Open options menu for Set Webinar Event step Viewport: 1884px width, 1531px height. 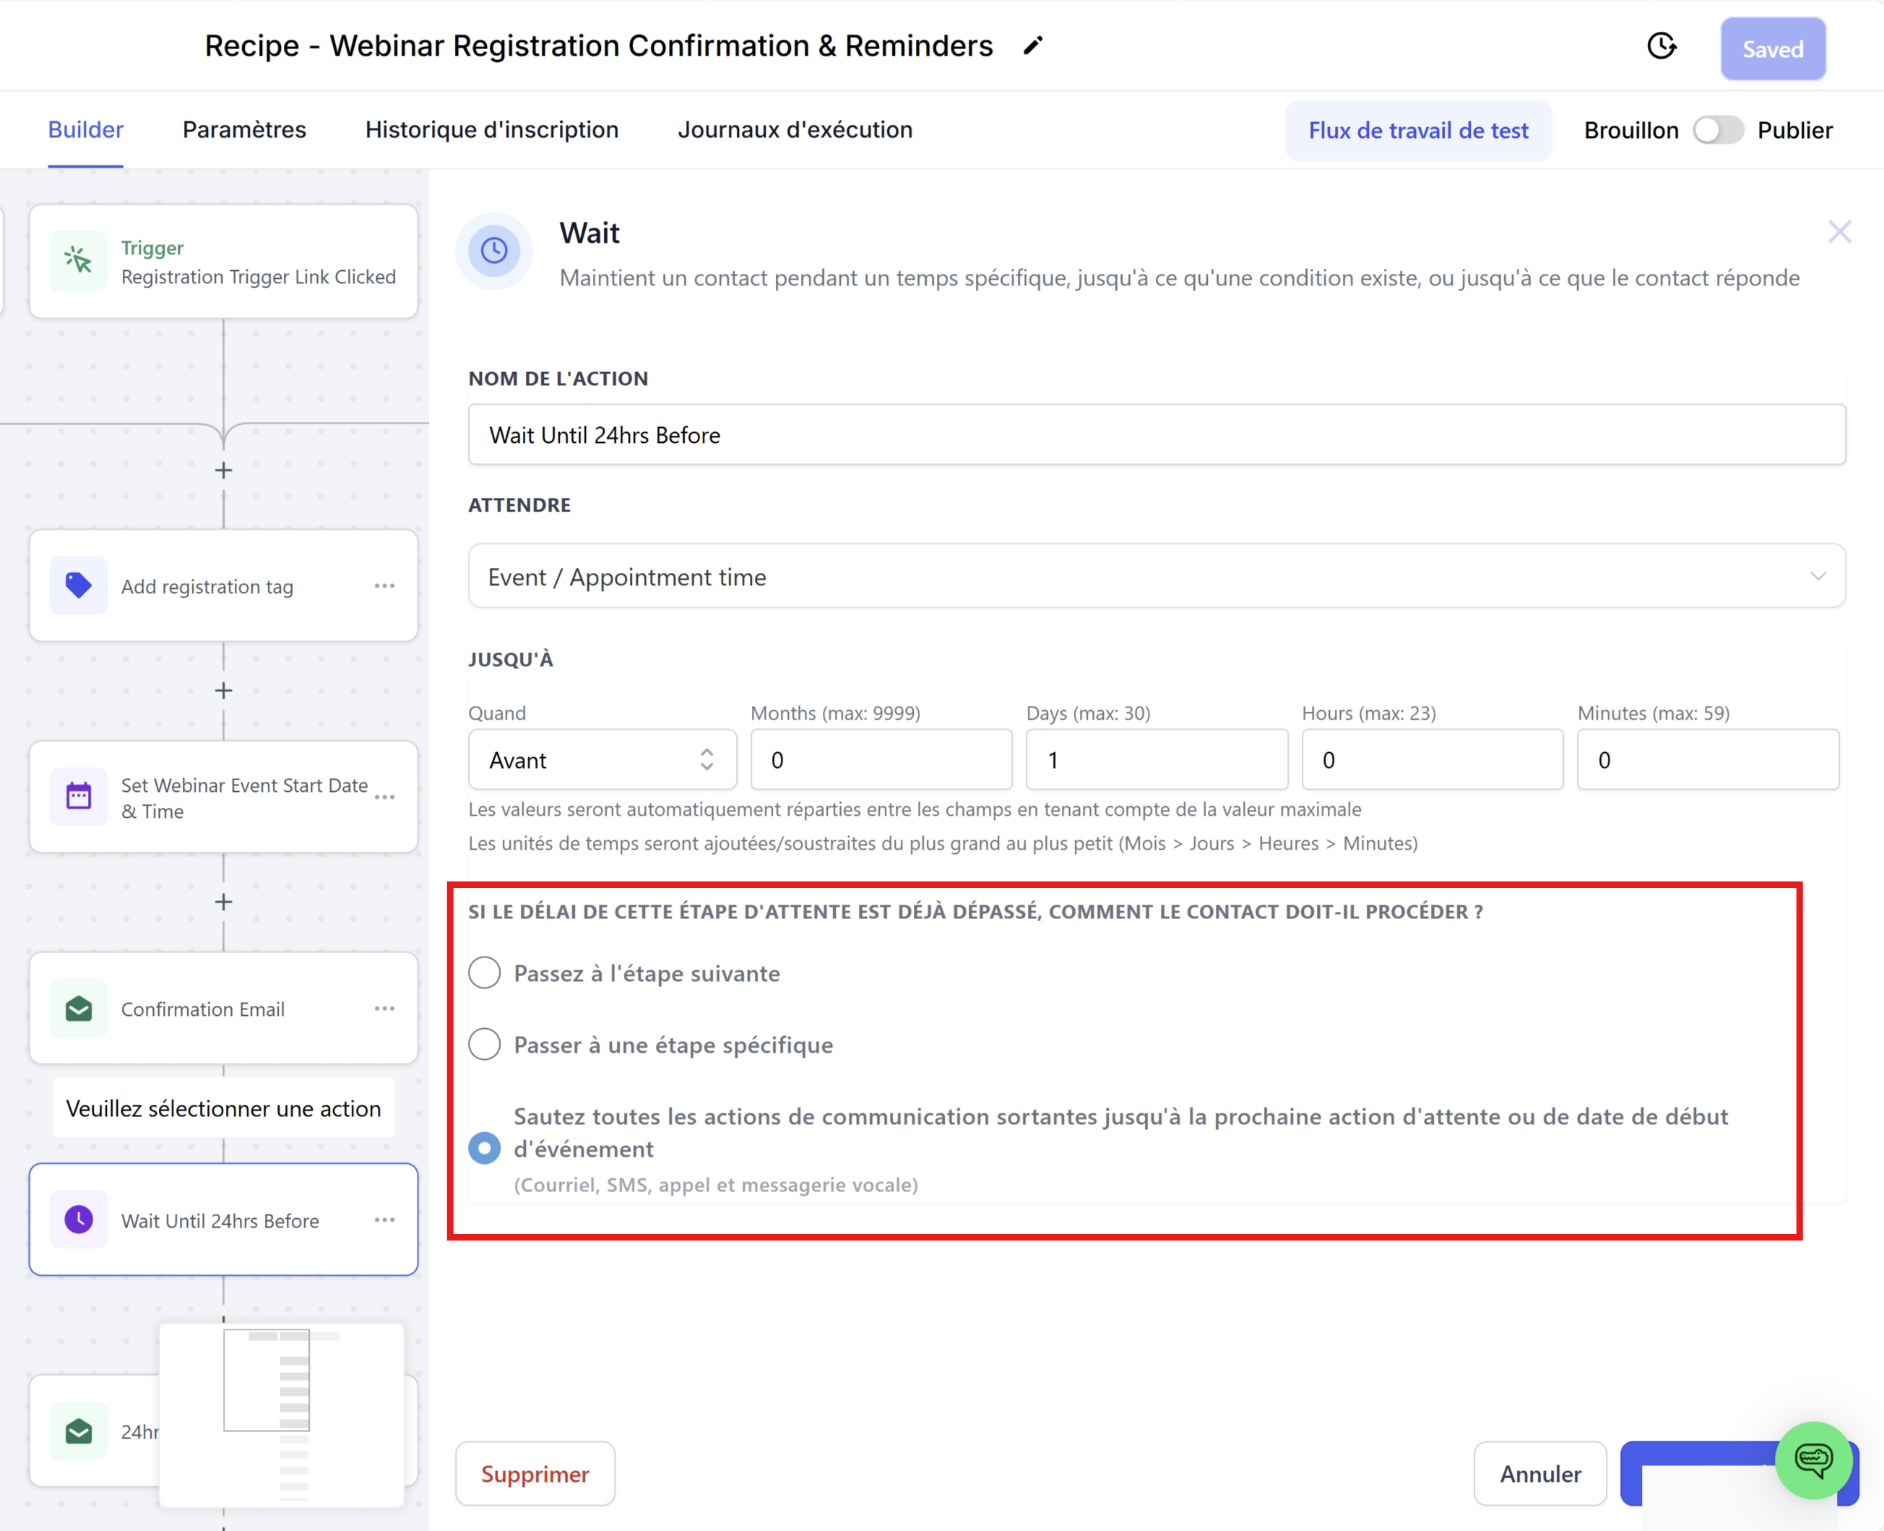click(384, 796)
